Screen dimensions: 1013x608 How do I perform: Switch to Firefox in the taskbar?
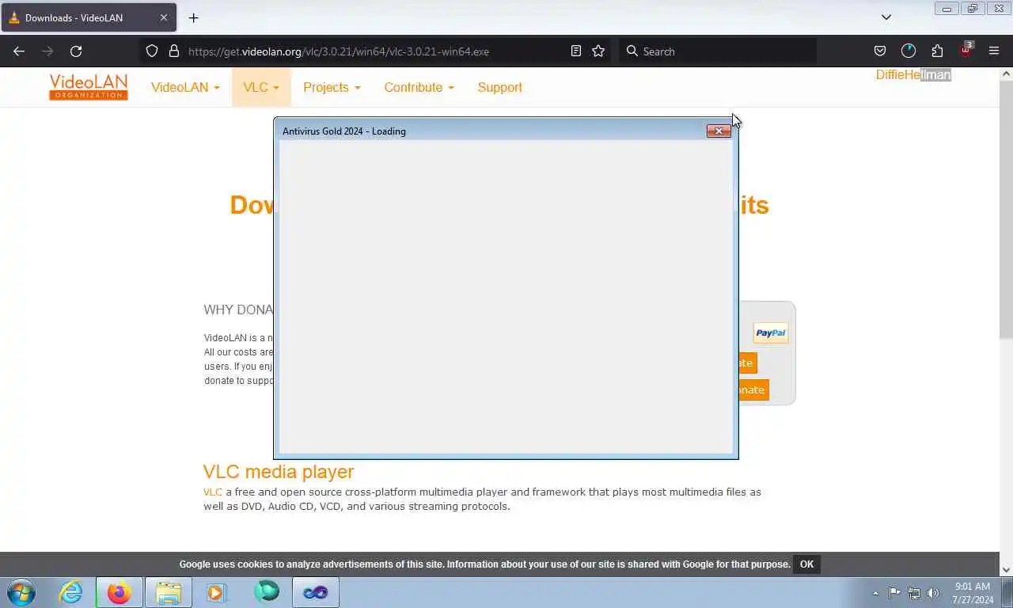(x=120, y=592)
